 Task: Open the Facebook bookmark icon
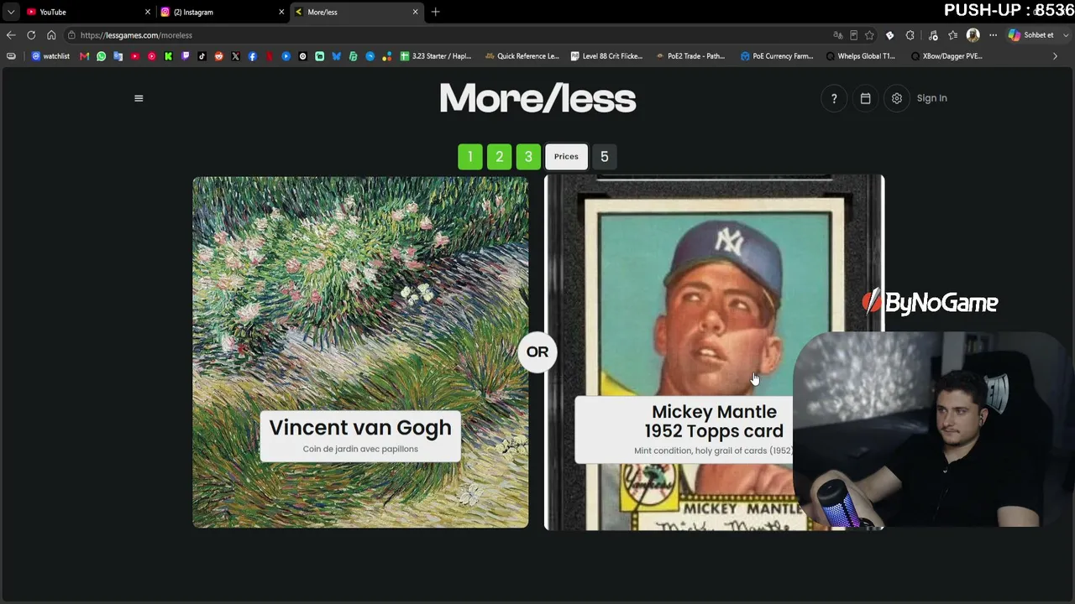coord(253,56)
